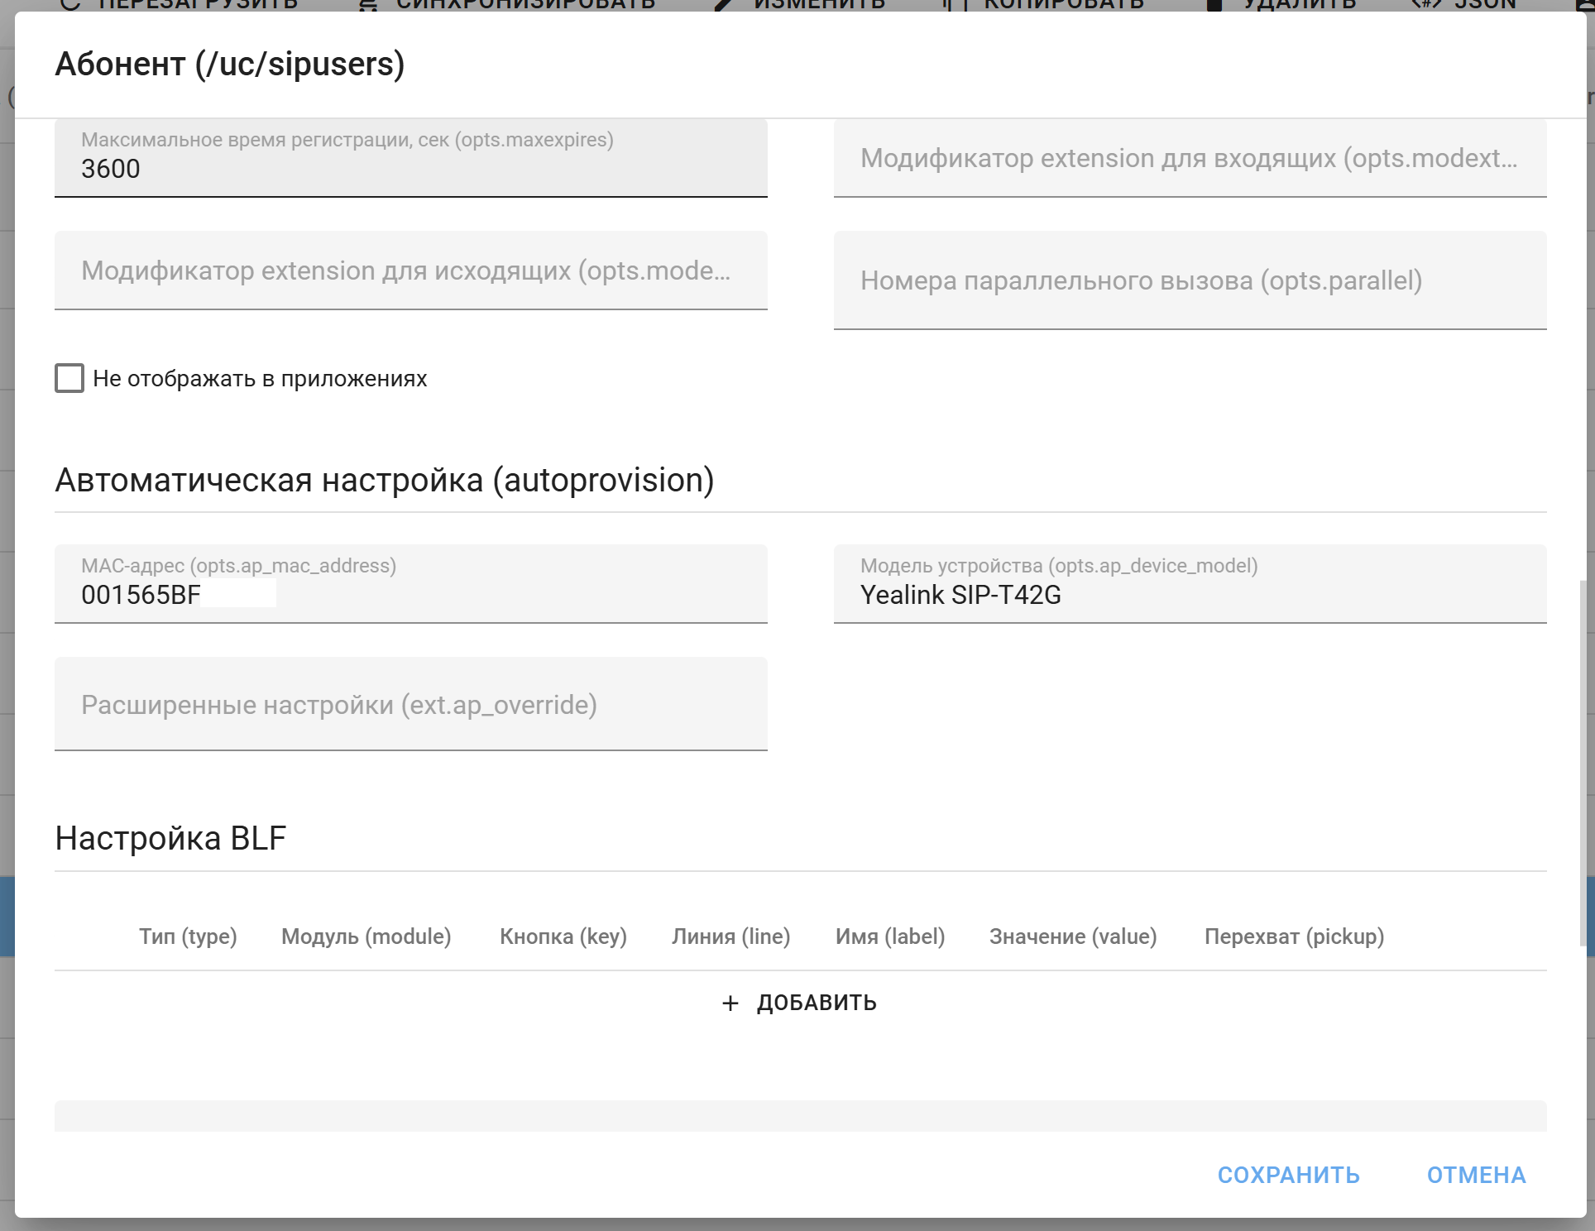Viewport: 1595px width, 1231px height.
Task: Click incoming extension modifier field
Action: (x=1189, y=158)
